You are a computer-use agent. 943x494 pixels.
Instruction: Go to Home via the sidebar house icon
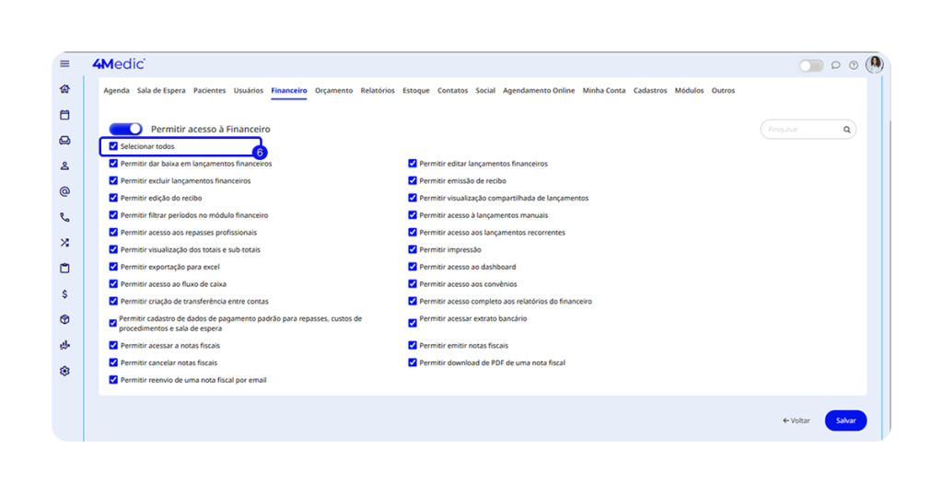coord(64,89)
